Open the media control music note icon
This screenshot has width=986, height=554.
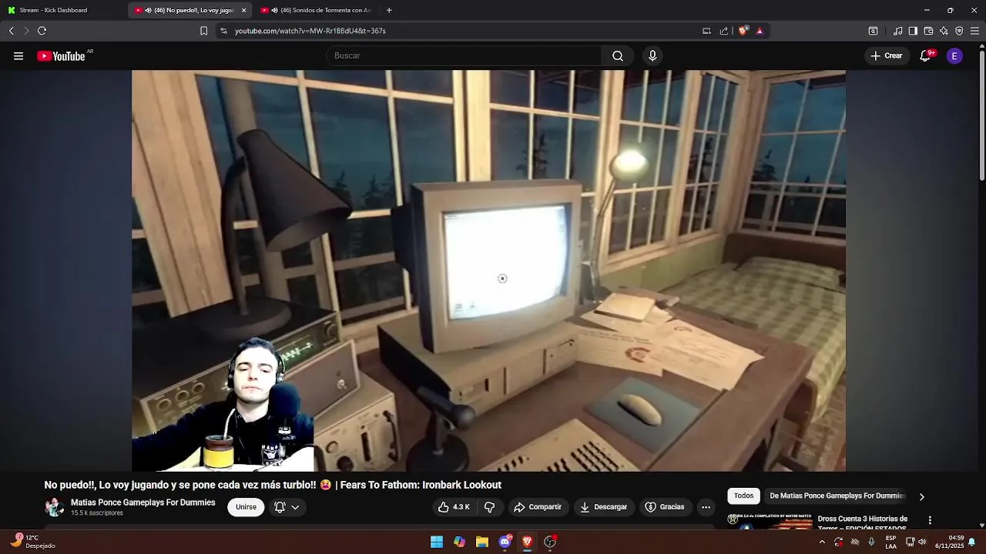point(897,31)
